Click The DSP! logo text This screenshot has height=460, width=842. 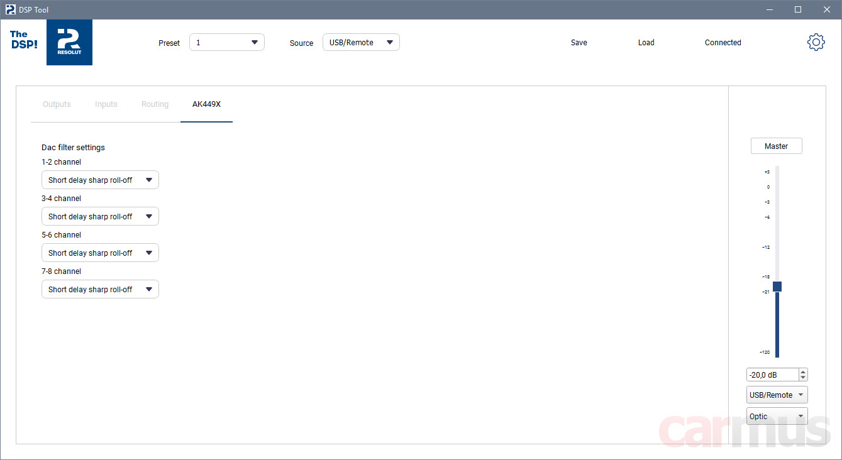23,40
